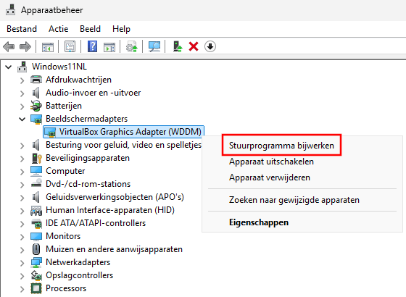The image size is (406, 297).
Task: Click the red X uninstall device icon
Action: (194, 47)
